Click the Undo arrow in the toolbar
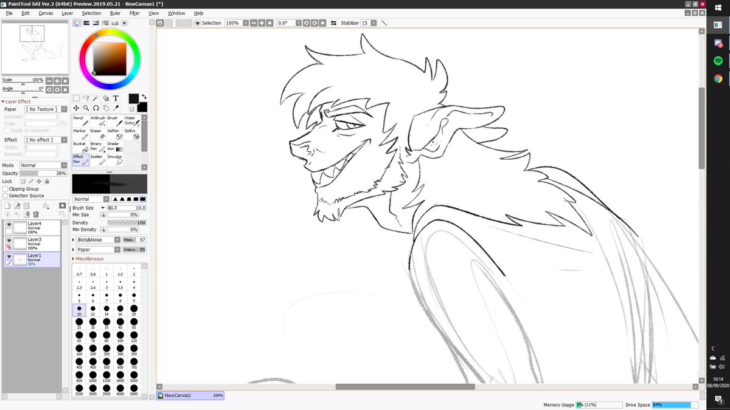Image resolution: width=730 pixels, height=410 pixels. point(160,22)
